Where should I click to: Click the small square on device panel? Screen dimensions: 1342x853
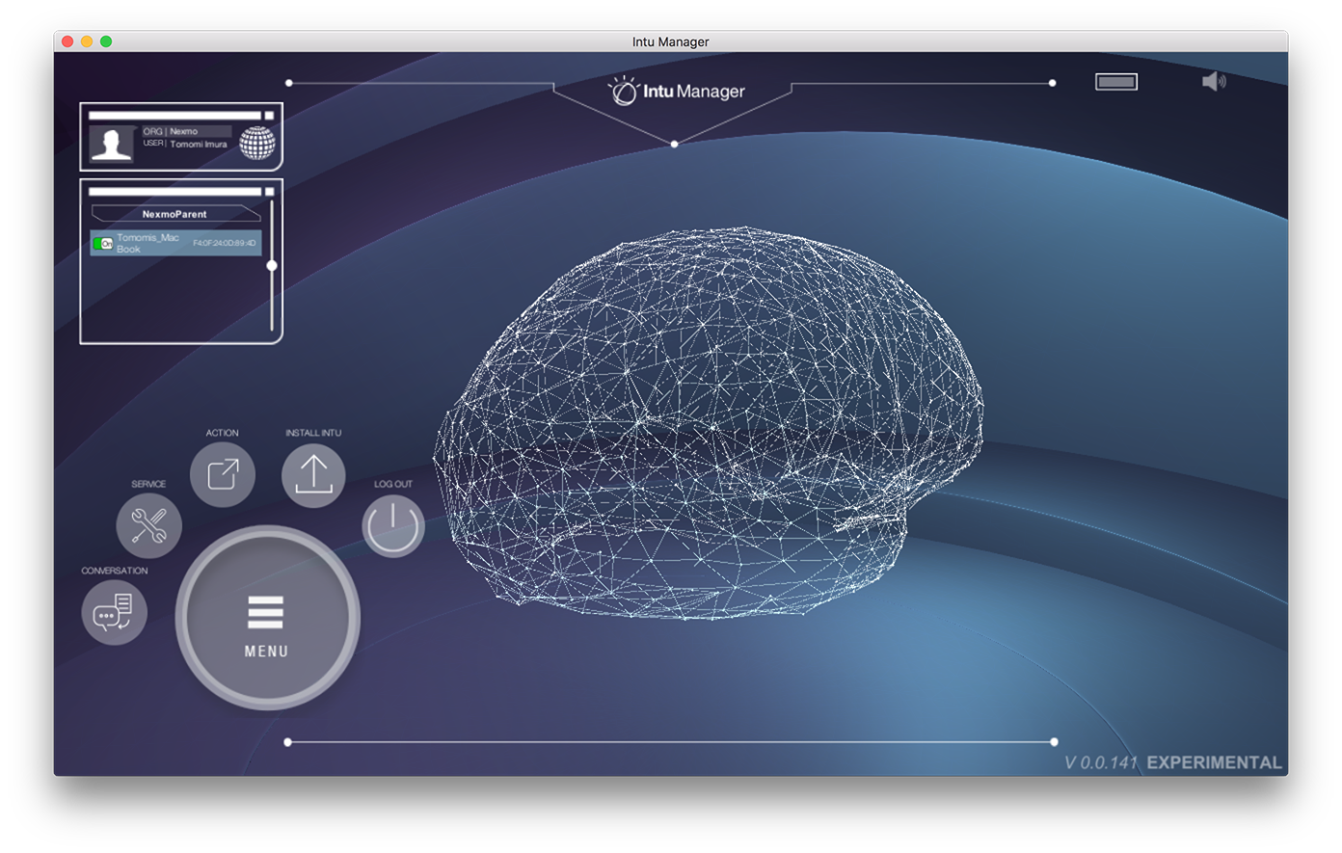pyautogui.click(x=270, y=192)
